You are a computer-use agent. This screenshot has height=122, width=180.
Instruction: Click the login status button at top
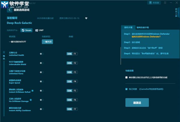click(x=154, y=3)
